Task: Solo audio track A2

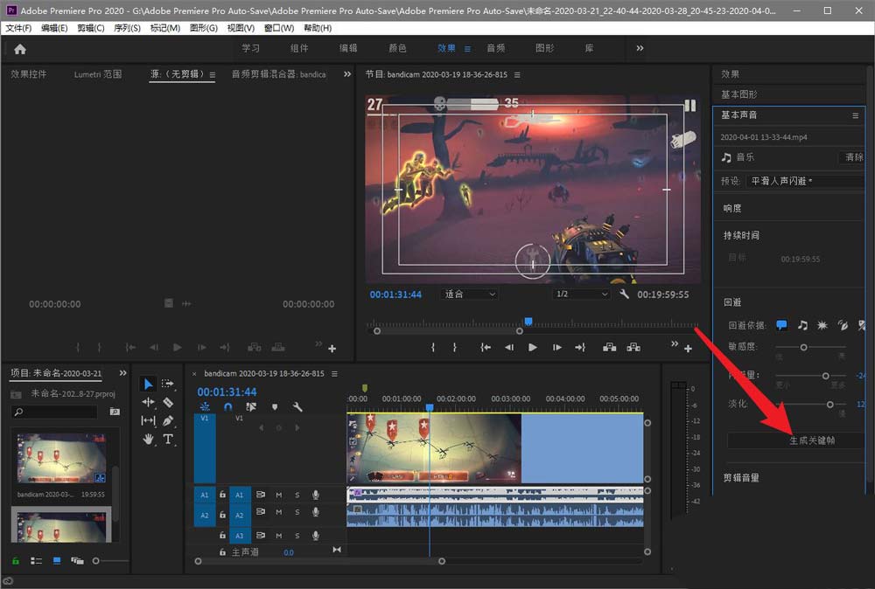Action: 297,512
